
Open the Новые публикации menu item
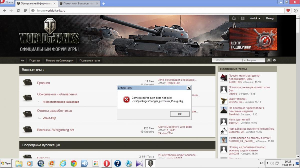coord(59,60)
